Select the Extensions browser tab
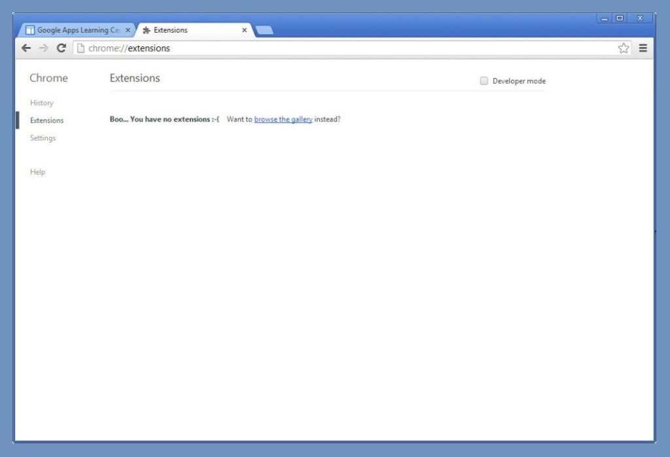Viewport: 670px width, 457px height. click(195, 30)
